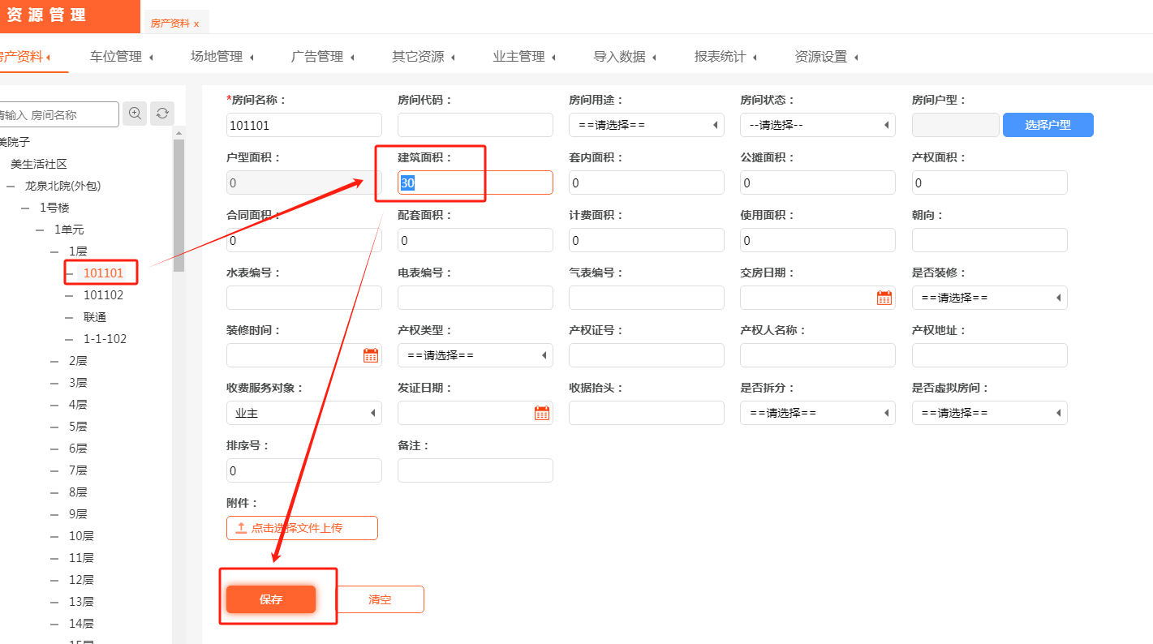Open the 装修时间 calendar picker icon
This screenshot has width=1153, height=644.
pos(370,355)
